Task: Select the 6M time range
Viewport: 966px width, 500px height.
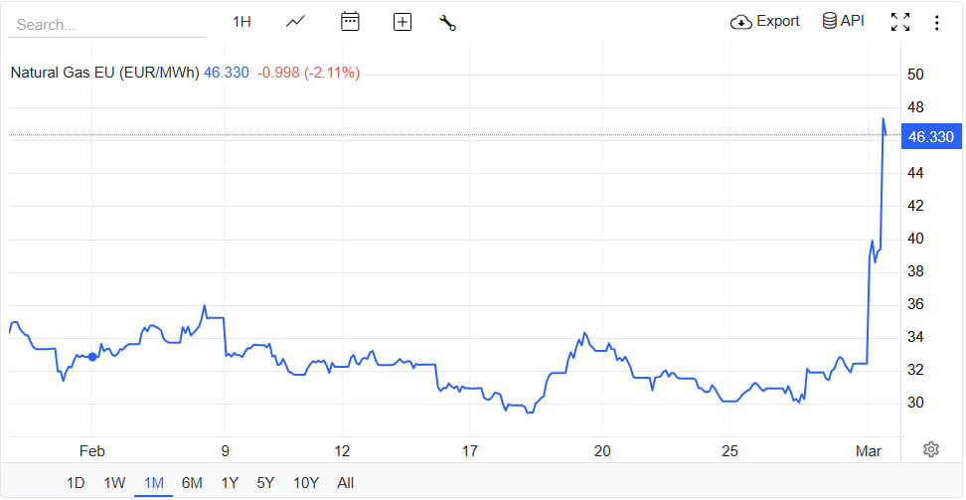Action: coord(192,483)
